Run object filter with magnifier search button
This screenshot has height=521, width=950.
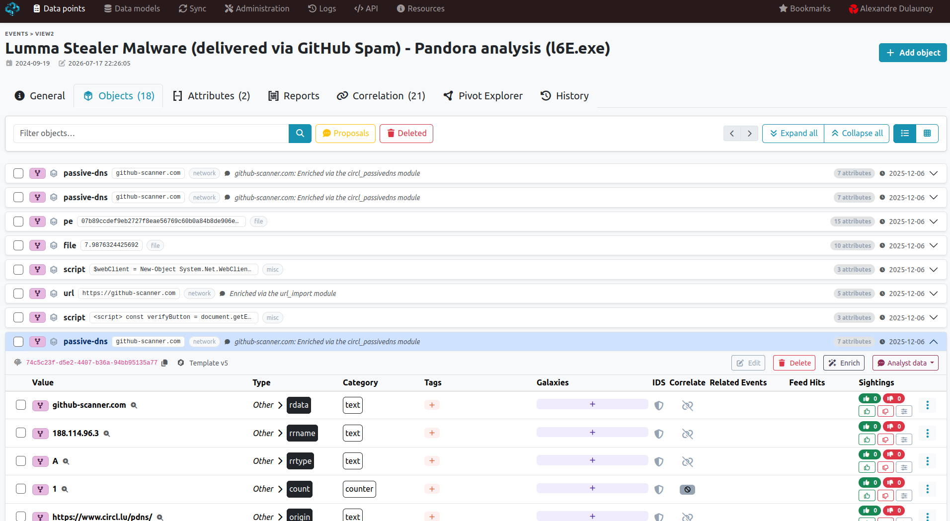pyautogui.click(x=300, y=133)
